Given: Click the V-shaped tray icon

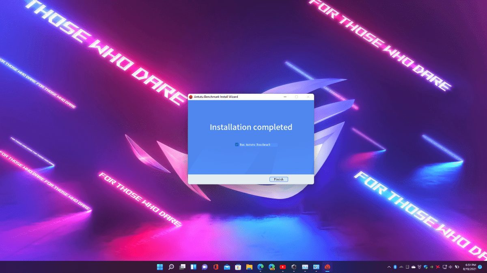Looking at the screenshot, I should (420, 267).
